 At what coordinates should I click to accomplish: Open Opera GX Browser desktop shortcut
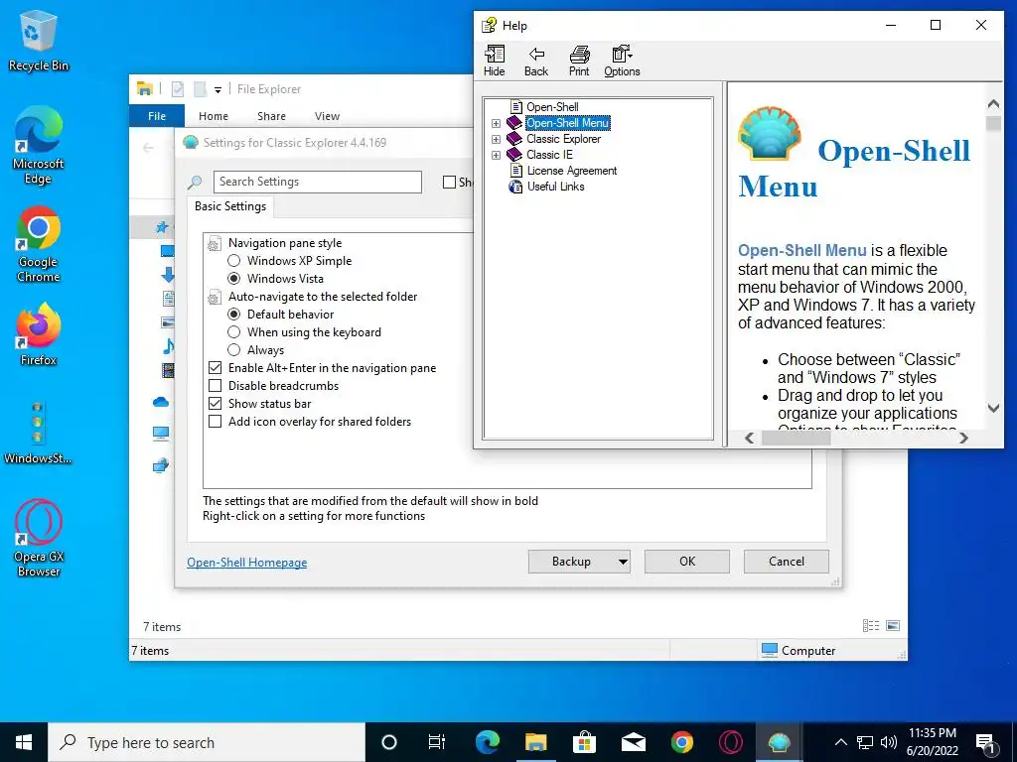point(39,538)
